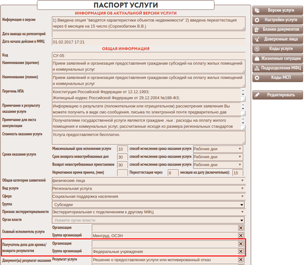This screenshot has width=304, height=265.
Task: Click the pencil icon on Редактировать
Action: [x=257, y=95]
